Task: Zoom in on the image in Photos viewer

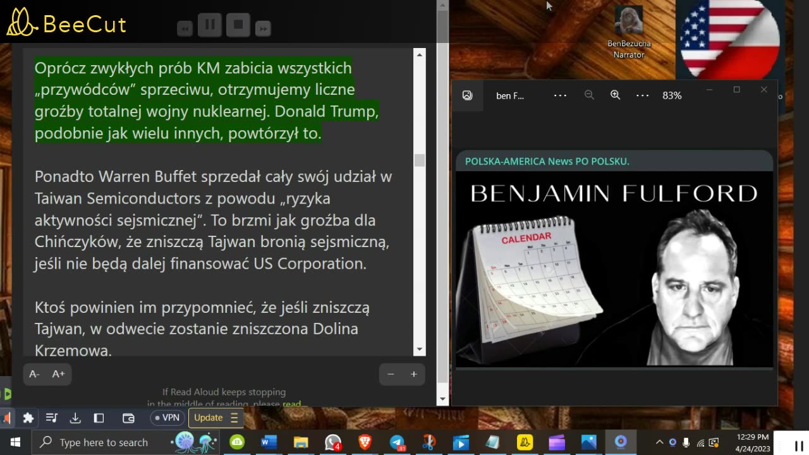Action: [615, 95]
